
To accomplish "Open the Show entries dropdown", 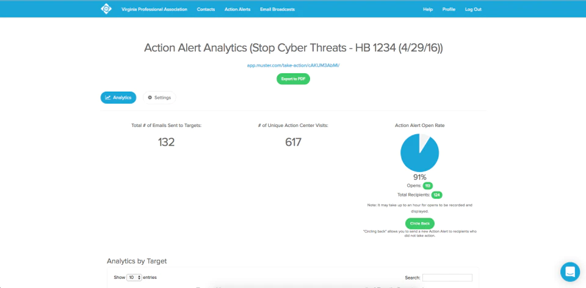I will click(x=134, y=278).
